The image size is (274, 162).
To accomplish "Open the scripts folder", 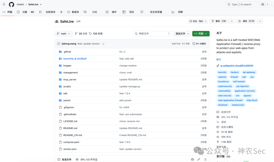I will [67, 86].
